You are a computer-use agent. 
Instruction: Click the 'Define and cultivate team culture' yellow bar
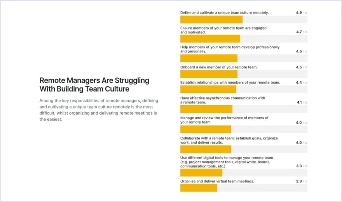(211, 19)
